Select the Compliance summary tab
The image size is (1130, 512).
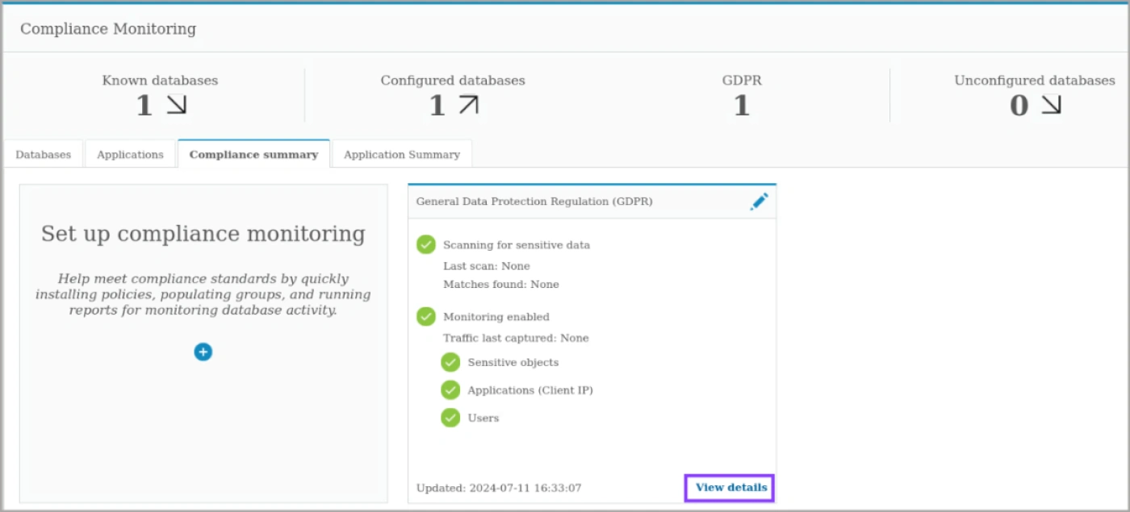[253, 154]
